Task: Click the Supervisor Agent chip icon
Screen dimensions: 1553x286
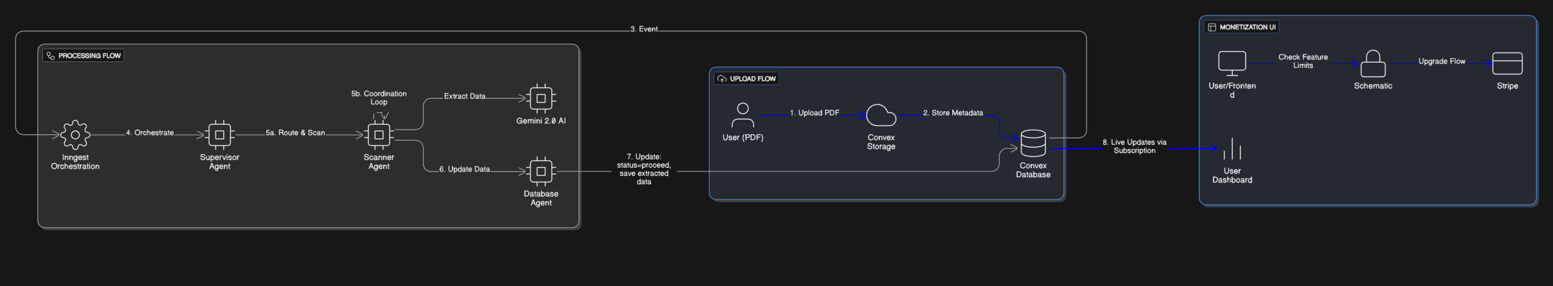Action: coord(219,135)
